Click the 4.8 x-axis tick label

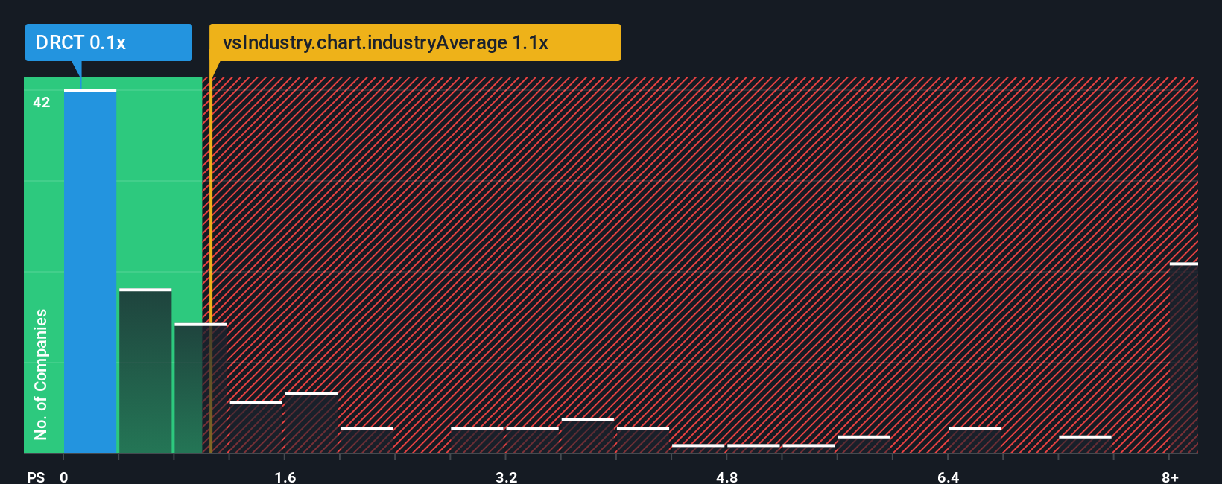(727, 477)
